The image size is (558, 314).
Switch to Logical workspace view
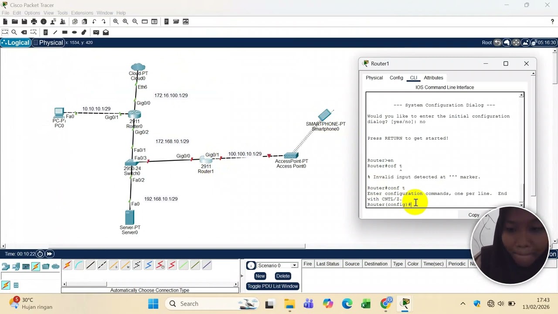tap(15, 42)
